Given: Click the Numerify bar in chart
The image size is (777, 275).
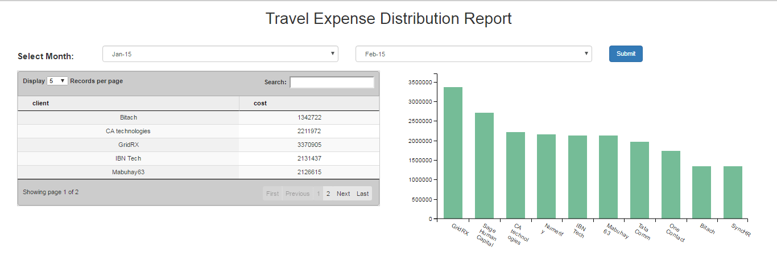Looking at the screenshot, I should coord(546,177).
